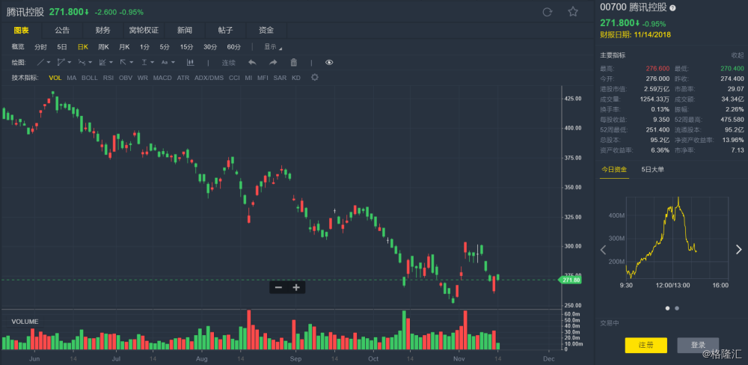Collapse main indicators with 收起
The width and height of the screenshot is (748, 365).
[x=738, y=55]
